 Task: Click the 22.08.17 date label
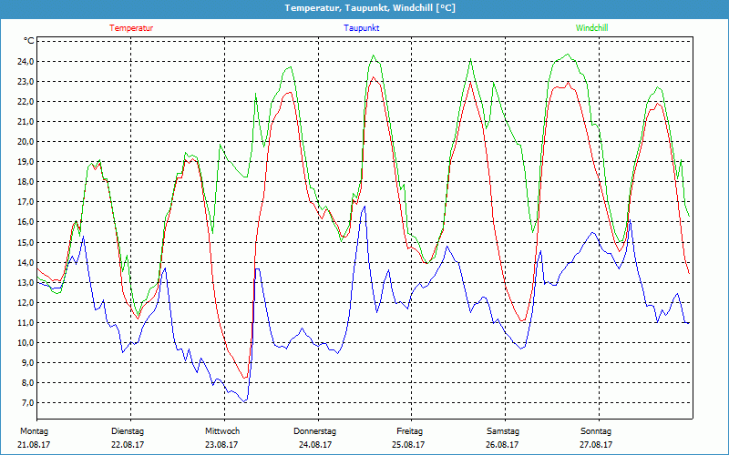point(128,445)
